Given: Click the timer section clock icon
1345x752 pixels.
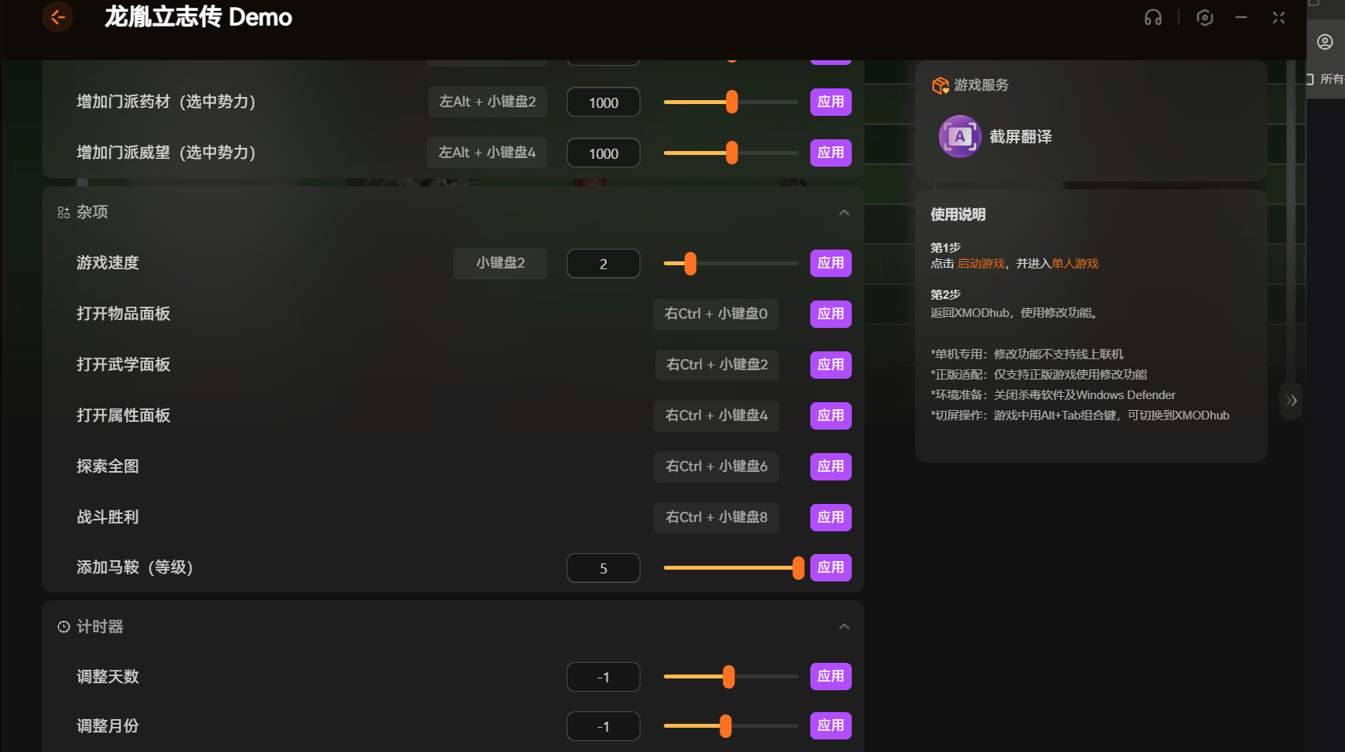Looking at the screenshot, I should (63, 627).
